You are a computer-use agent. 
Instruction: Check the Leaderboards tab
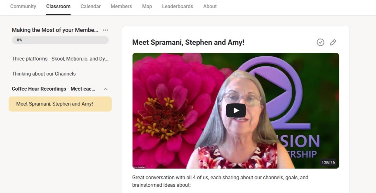click(177, 6)
